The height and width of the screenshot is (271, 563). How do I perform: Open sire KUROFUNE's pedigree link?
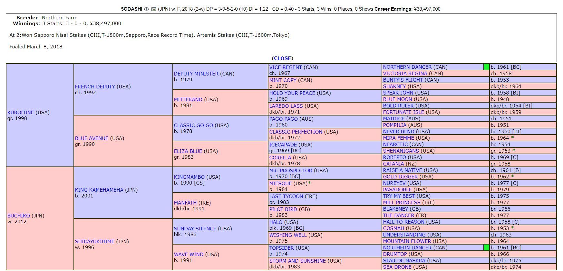tap(21, 113)
